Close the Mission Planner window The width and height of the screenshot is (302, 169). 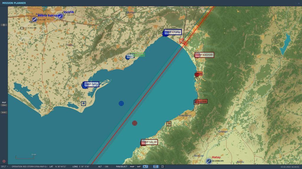[299, 3]
